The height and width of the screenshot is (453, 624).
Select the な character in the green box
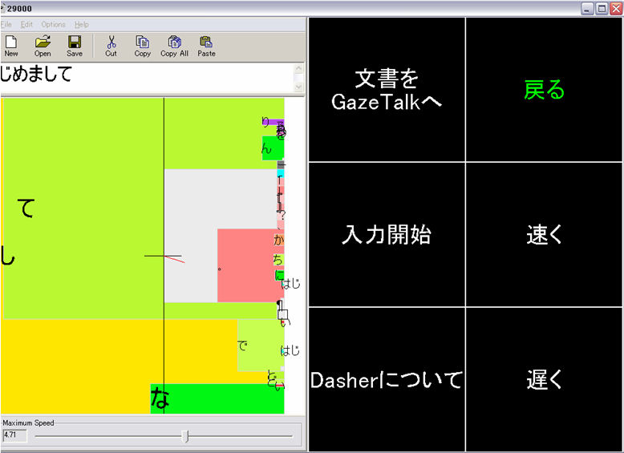160,399
